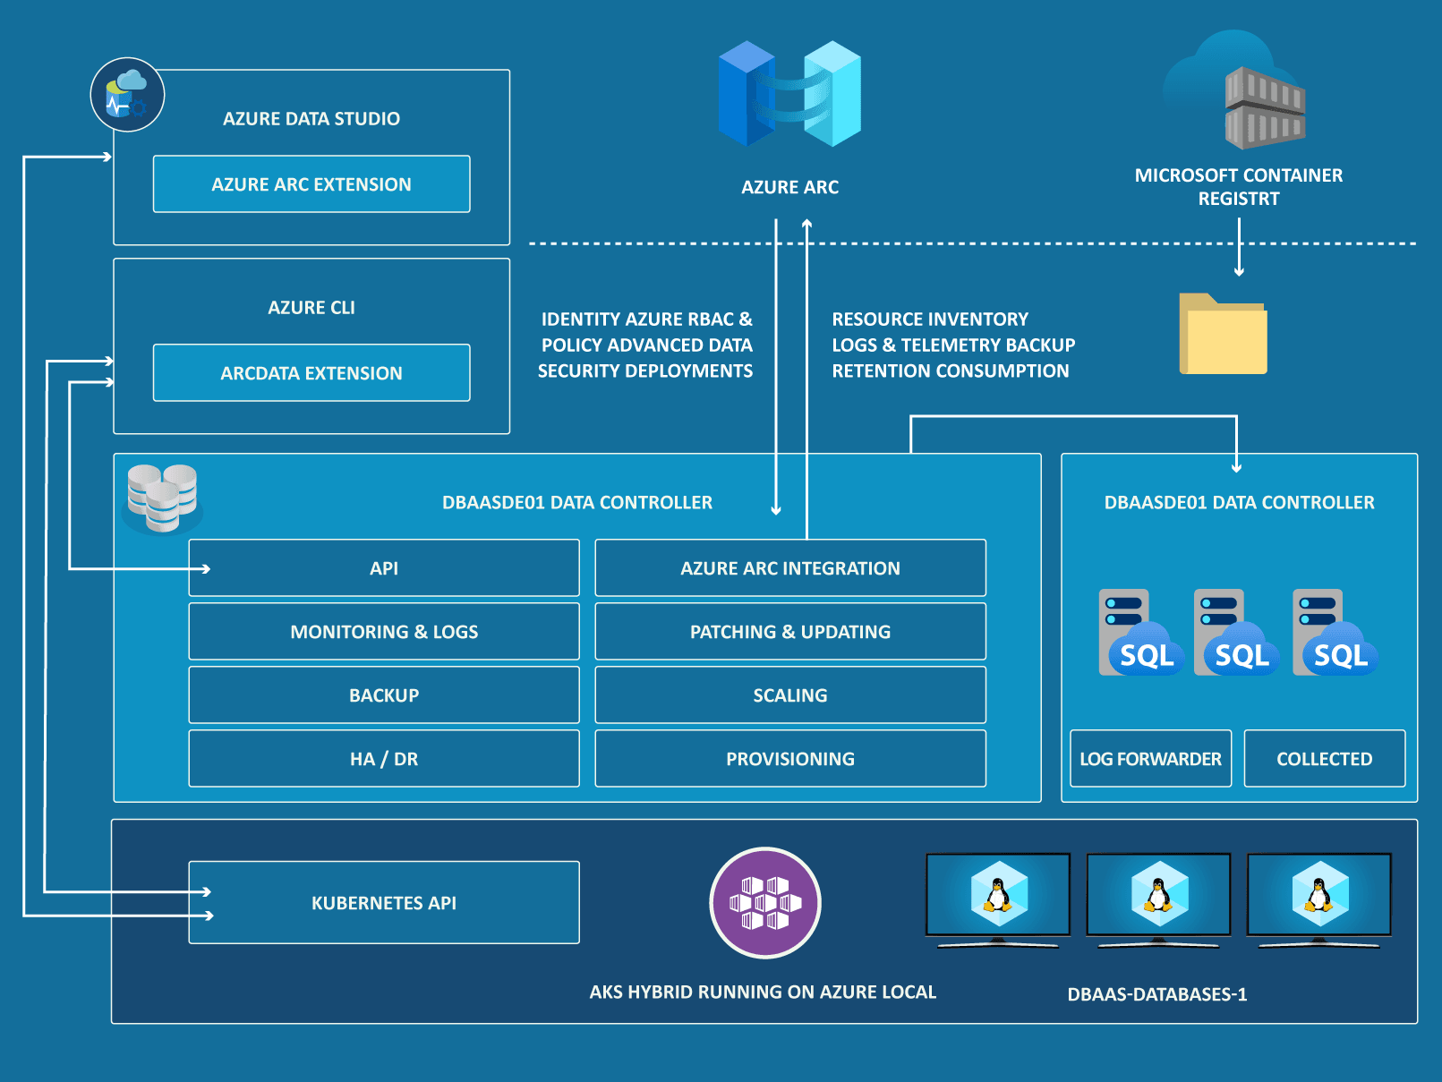Click the Kubernetes API box
1442x1082 pixels.
coord(384,903)
